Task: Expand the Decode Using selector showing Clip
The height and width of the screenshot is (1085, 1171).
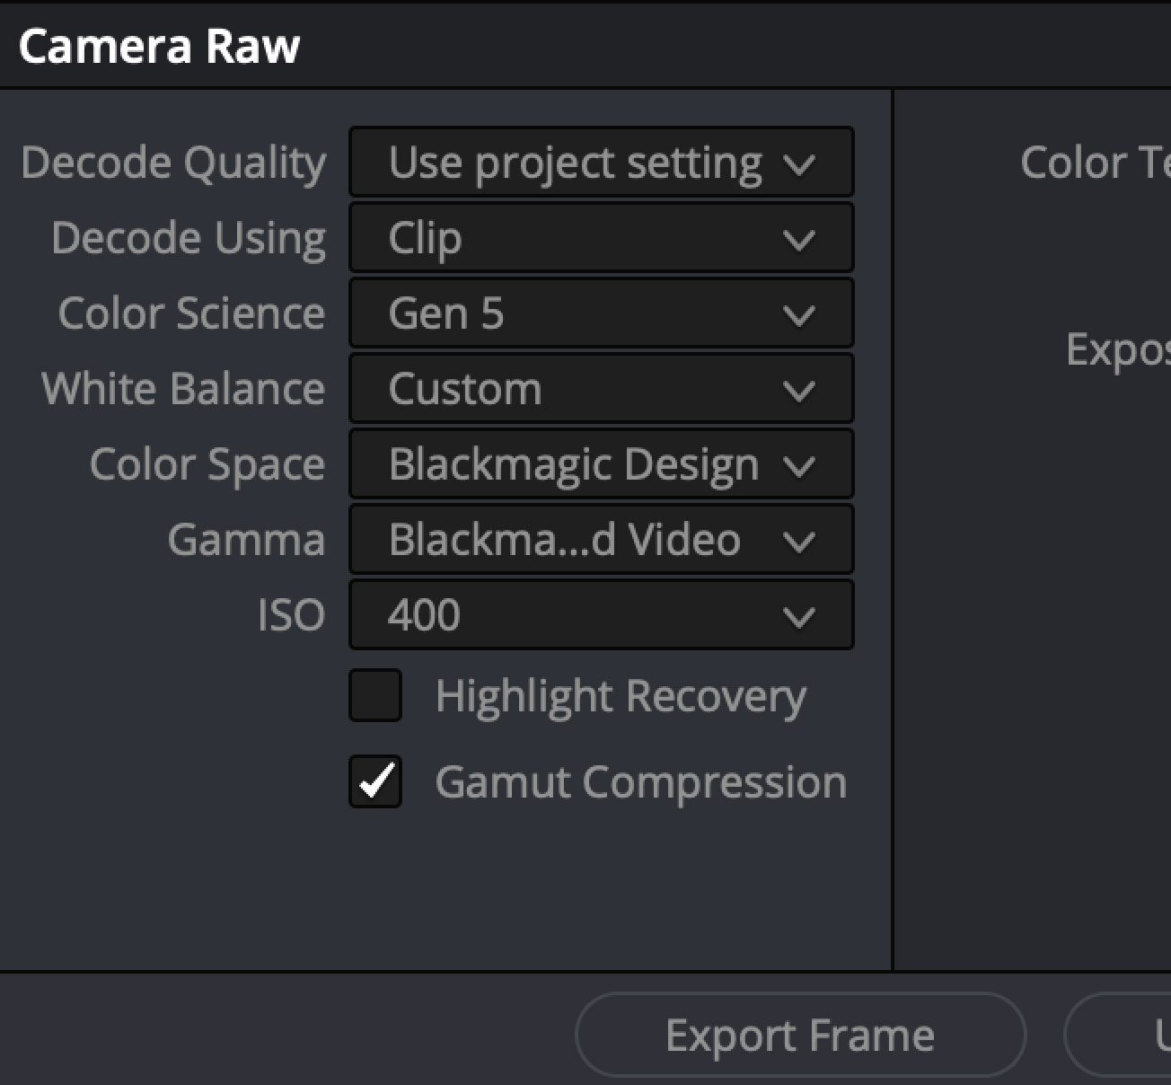Action: pyautogui.click(x=600, y=238)
